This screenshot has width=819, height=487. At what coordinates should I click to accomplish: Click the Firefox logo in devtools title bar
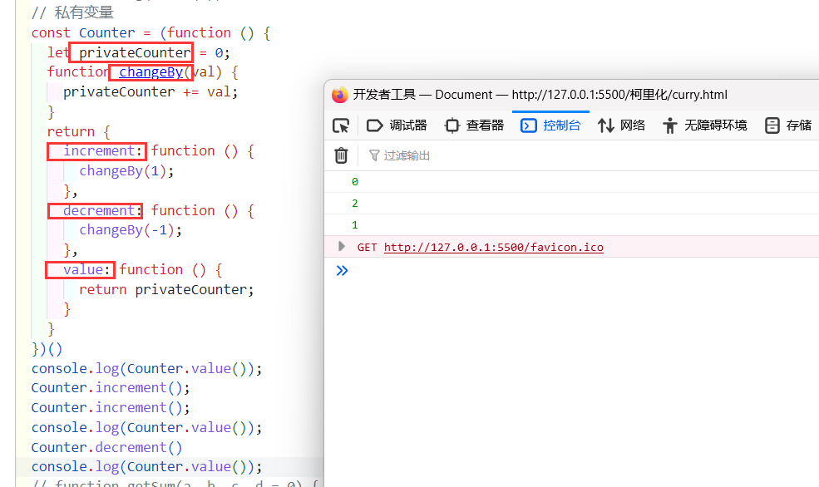coord(339,95)
